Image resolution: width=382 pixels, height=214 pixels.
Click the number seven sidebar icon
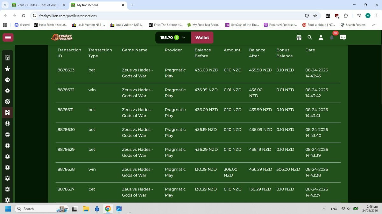point(7,178)
